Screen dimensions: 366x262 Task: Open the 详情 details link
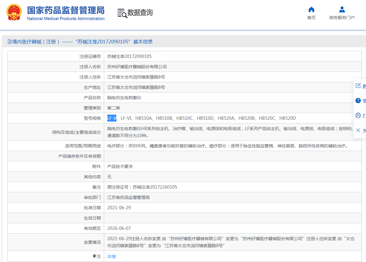tap(111, 257)
